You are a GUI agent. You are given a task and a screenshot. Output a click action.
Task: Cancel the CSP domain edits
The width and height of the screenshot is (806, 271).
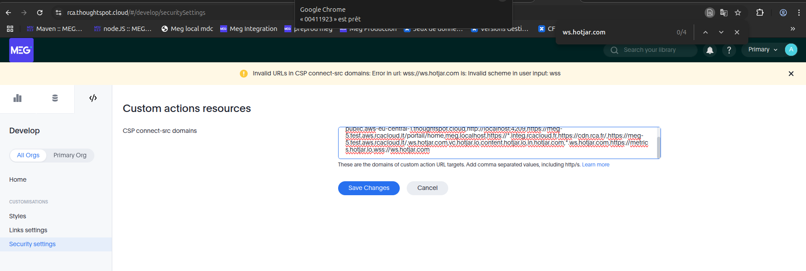pos(427,188)
